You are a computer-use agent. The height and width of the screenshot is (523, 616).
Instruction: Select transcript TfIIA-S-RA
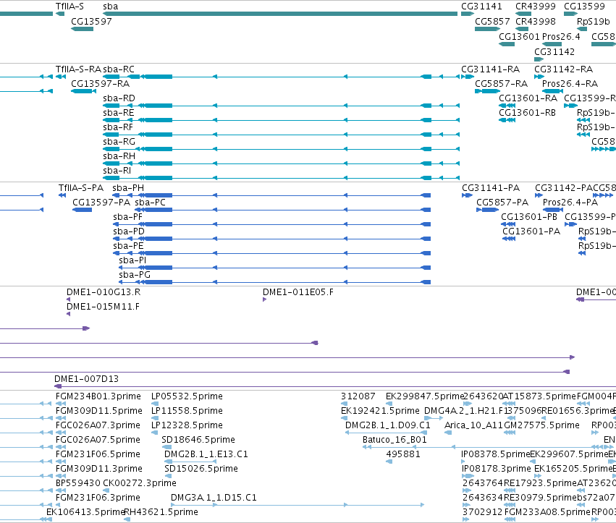(79, 69)
